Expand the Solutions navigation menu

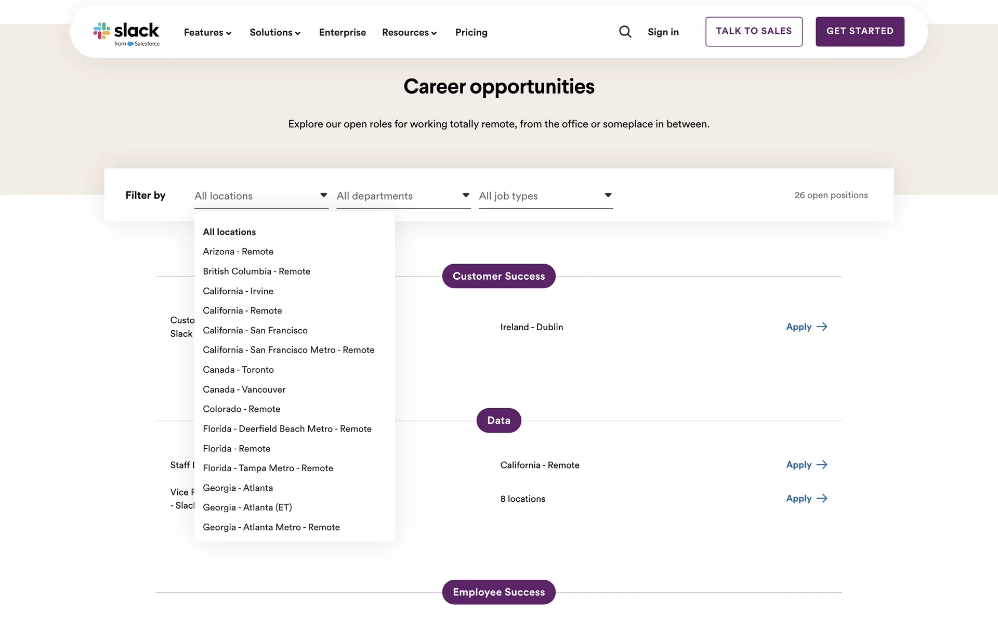[275, 32]
